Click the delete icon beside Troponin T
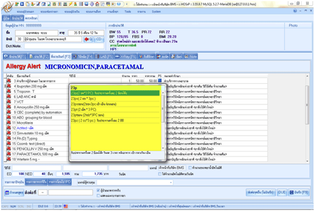The height and width of the screenshot is (211, 315). coord(9,91)
